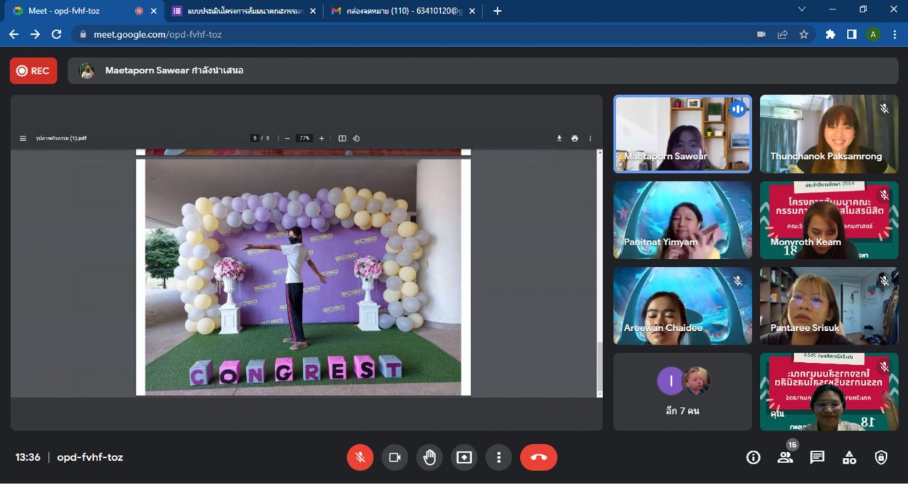Open host controls lock icon
Screen dimensions: 908x484
click(881, 457)
